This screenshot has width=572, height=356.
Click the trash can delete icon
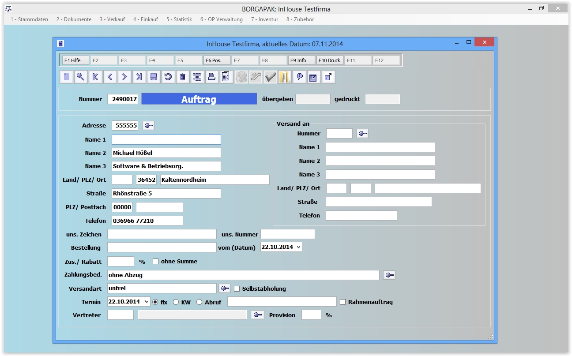tap(183, 77)
